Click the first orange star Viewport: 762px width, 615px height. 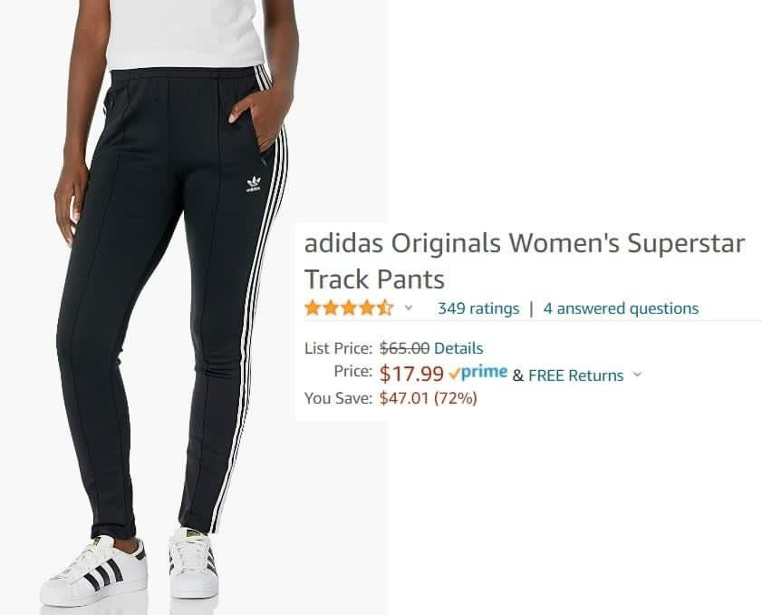coord(313,308)
